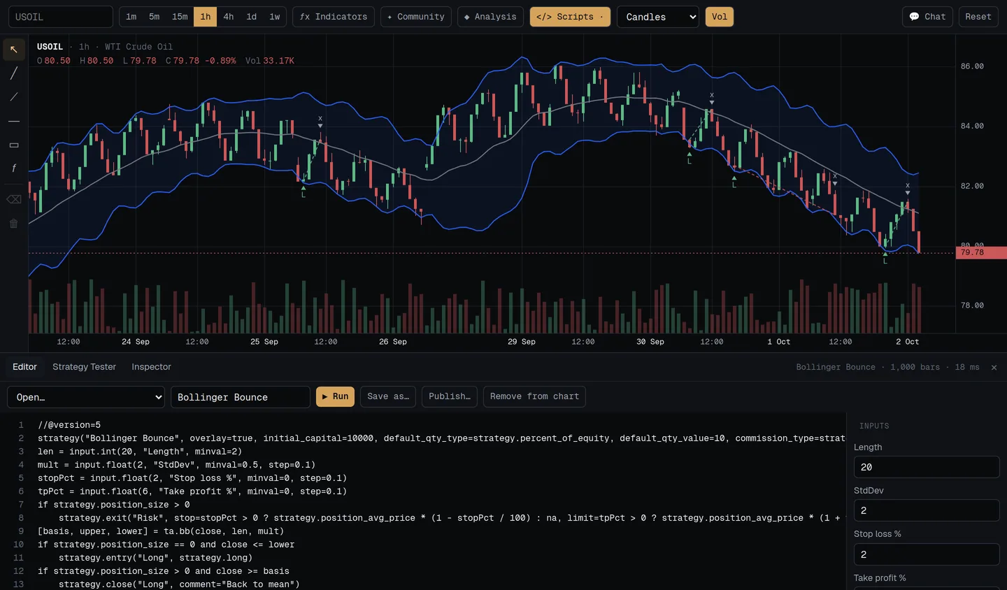Focus the Length input field
Viewport: 1007px width, 590px height.
(927, 467)
